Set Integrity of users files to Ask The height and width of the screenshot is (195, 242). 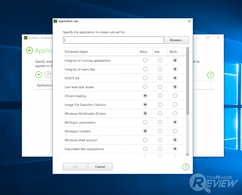click(160, 69)
